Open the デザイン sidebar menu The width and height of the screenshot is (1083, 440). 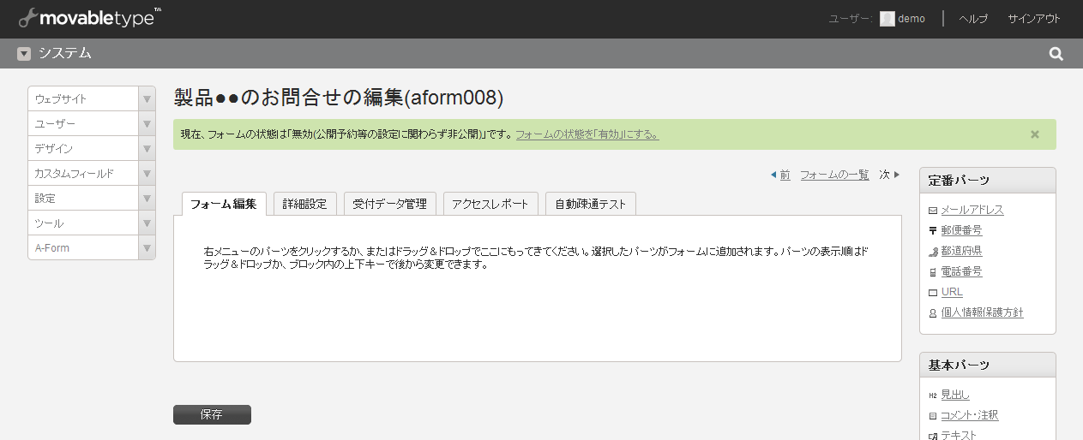pos(83,149)
